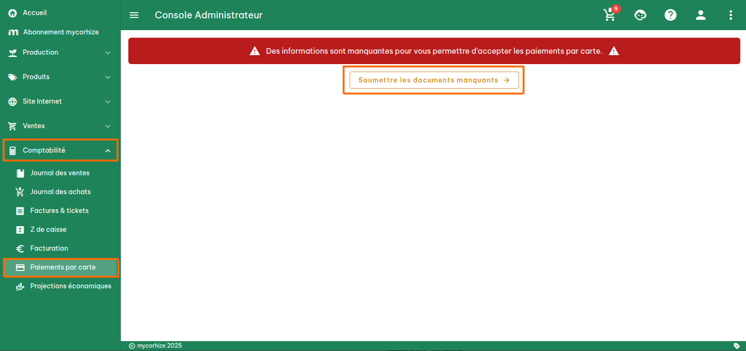Image resolution: width=746 pixels, height=351 pixels.
Task: Click the Accueil home icon
Action: [13, 13]
